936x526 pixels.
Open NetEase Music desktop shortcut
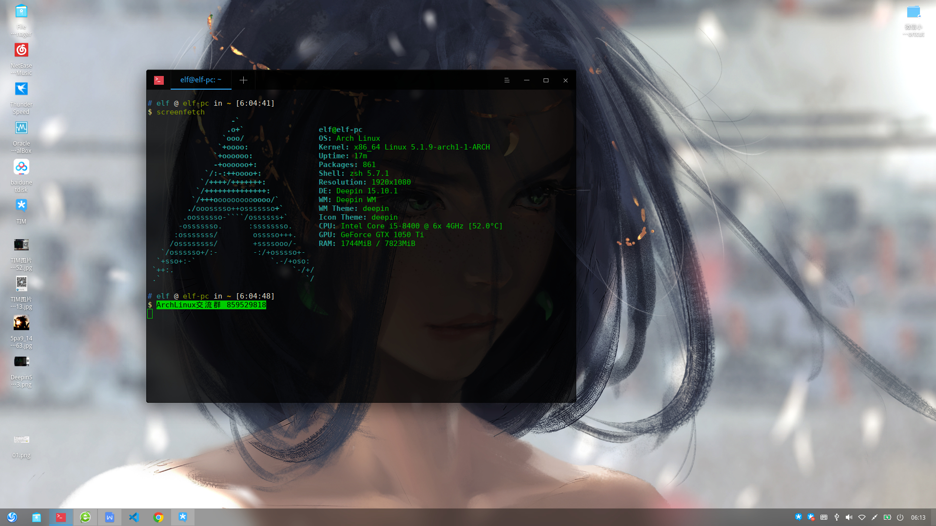point(21,51)
